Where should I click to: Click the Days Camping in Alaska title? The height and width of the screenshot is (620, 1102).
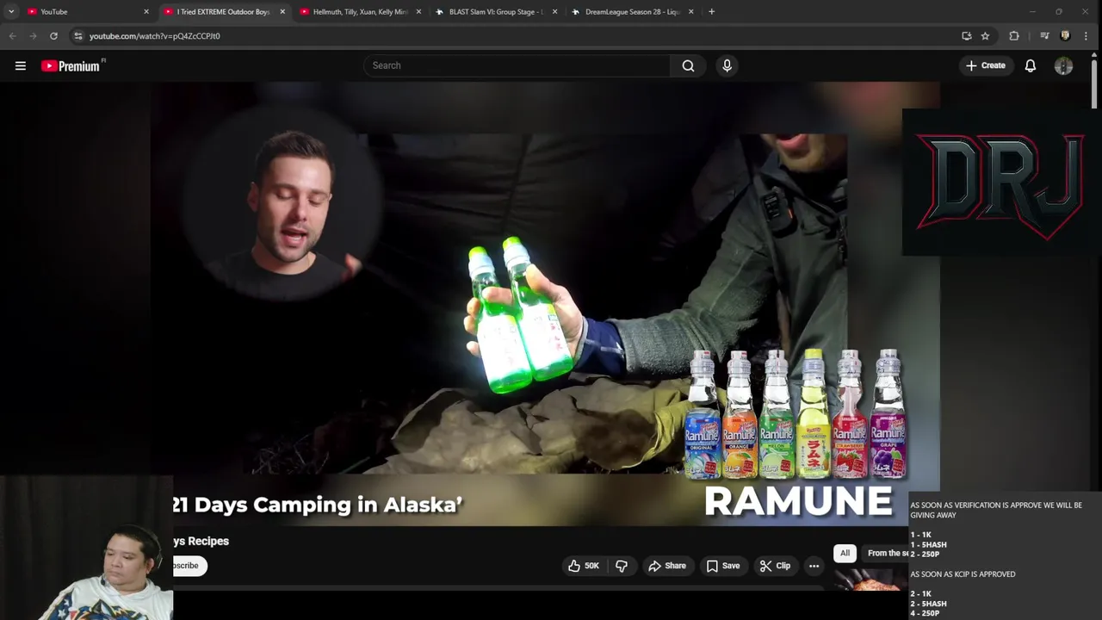318,505
